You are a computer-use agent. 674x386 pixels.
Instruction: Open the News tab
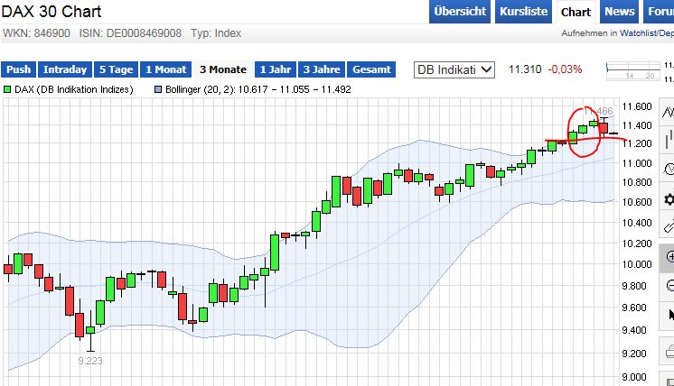(x=620, y=12)
